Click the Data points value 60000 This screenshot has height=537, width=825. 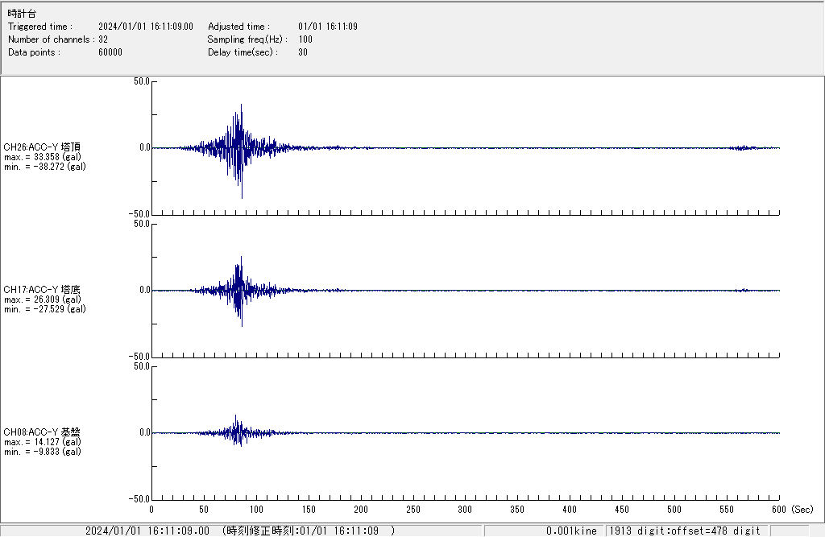tap(110, 52)
